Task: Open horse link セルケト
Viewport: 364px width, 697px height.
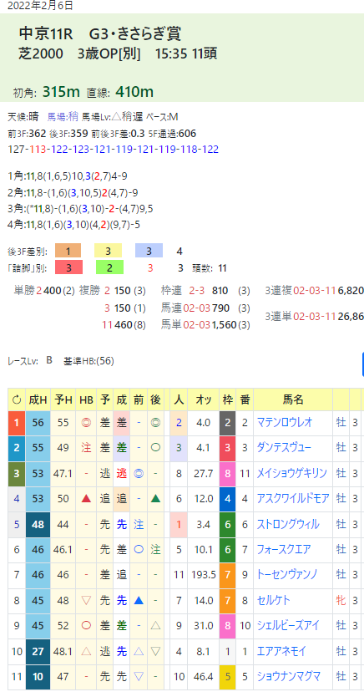Action: coord(274,600)
